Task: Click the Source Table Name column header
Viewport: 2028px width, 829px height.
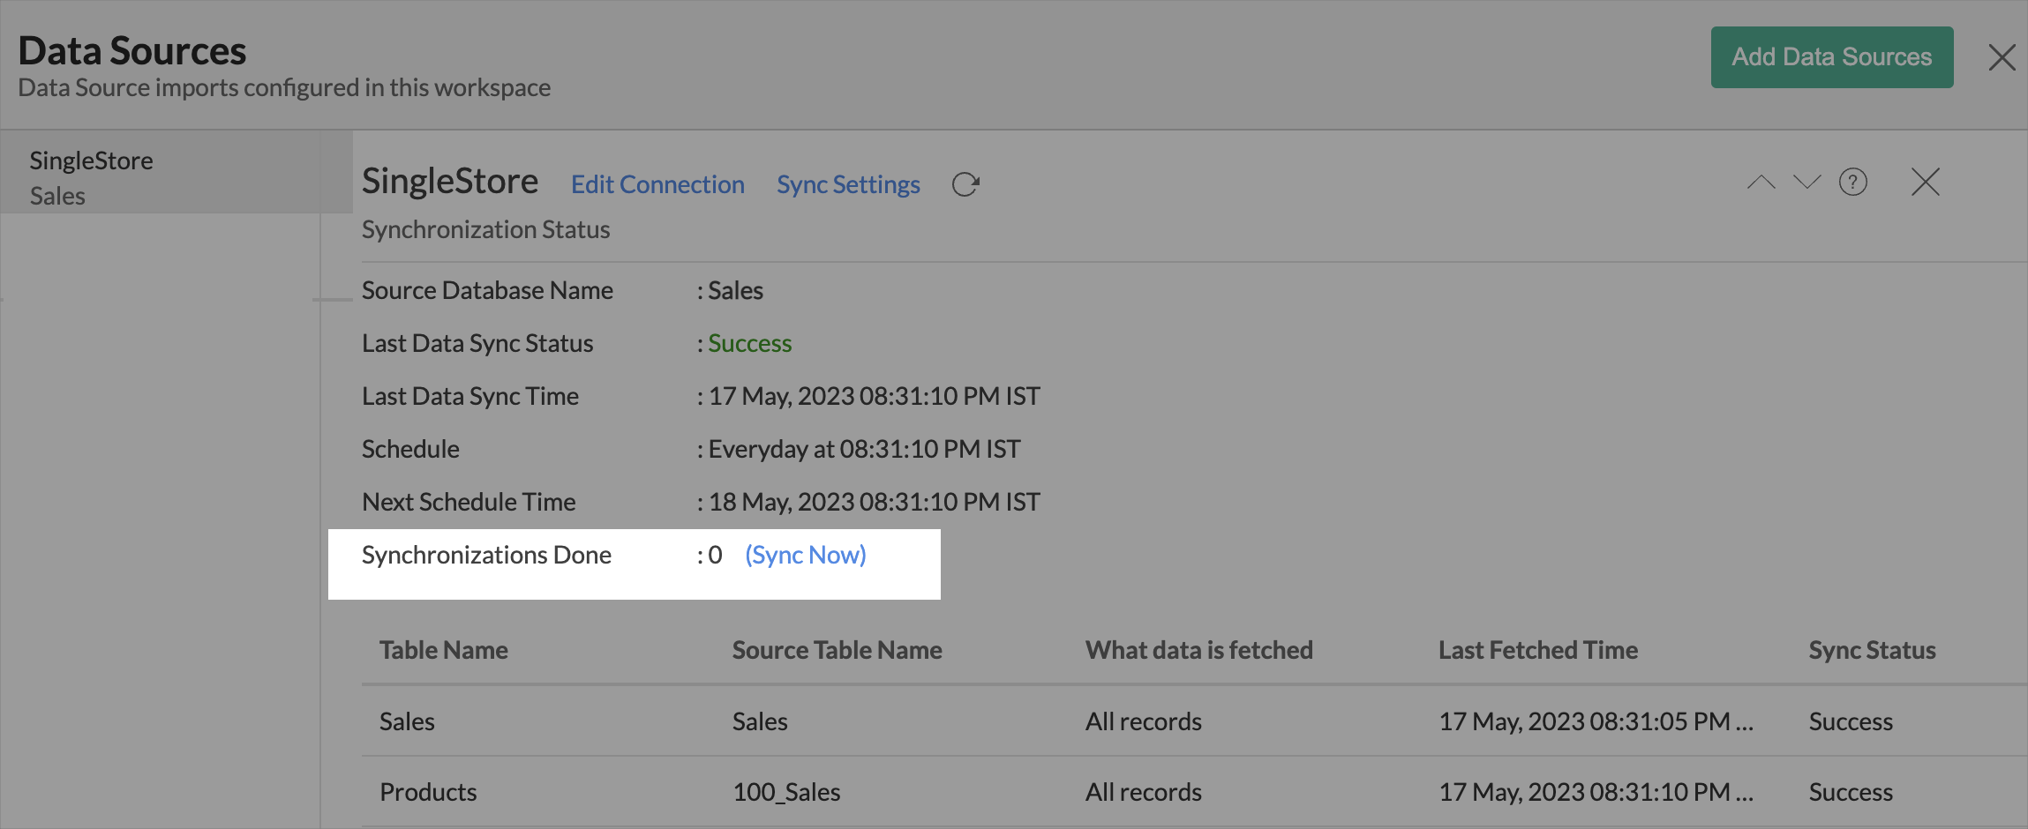Action: [837, 650]
